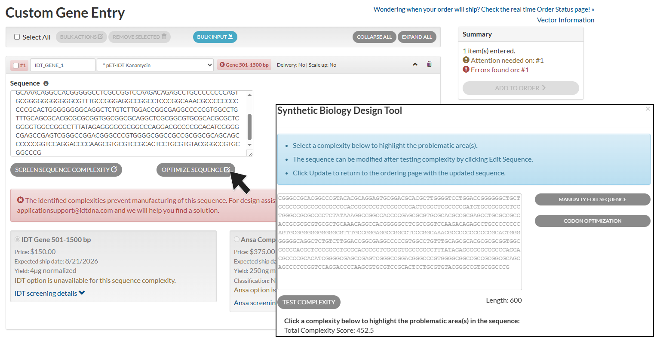Click 'IDT option is unavailable' message
The width and height of the screenshot is (654, 337).
(x=95, y=280)
